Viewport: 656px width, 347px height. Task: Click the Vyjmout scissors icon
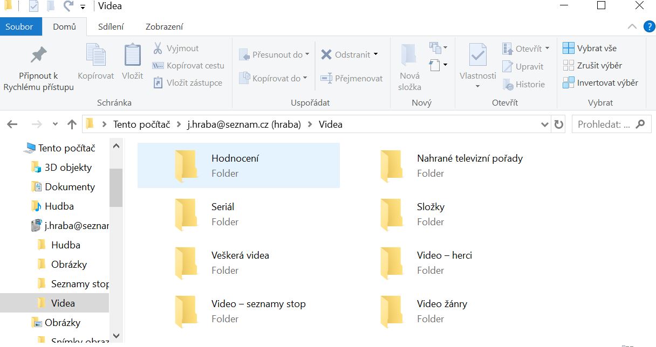pos(158,48)
